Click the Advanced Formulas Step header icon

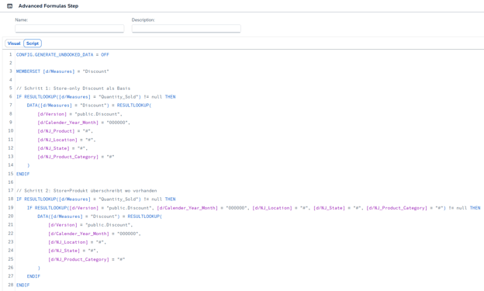pyautogui.click(x=10, y=6)
